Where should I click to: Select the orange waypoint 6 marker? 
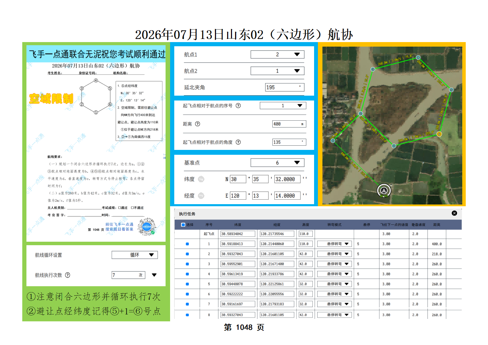[439, 134]
